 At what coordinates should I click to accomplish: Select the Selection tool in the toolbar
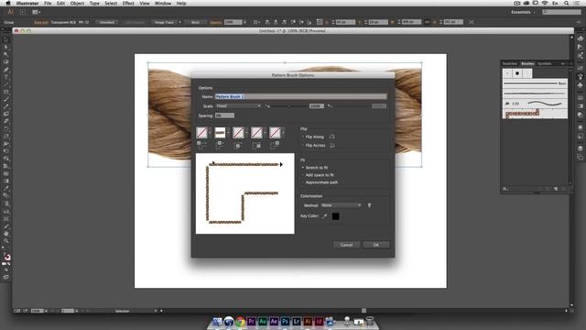[x=5, y=40]
